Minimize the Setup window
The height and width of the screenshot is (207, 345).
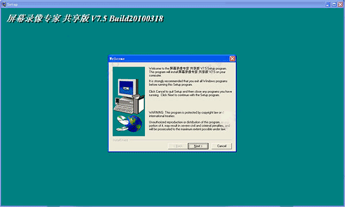click(x=328, y=5)
